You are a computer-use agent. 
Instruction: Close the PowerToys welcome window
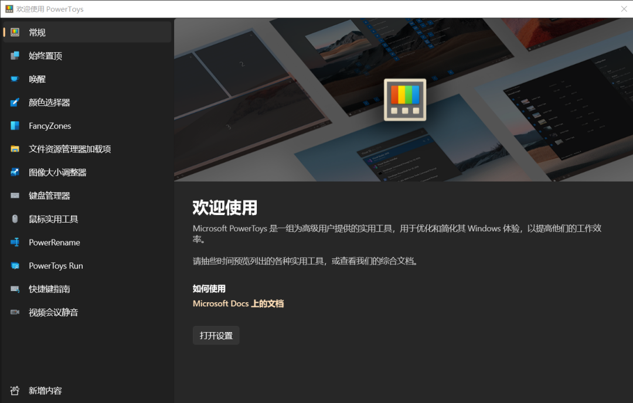[x=624, y=9]
